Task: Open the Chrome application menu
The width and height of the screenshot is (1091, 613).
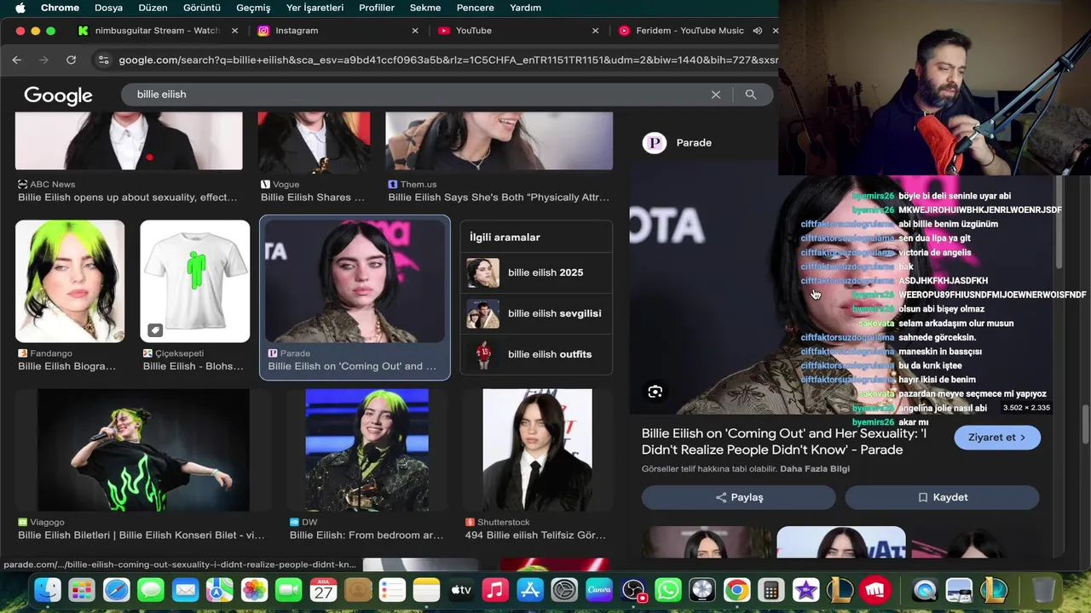Action: tap(60, 8)
